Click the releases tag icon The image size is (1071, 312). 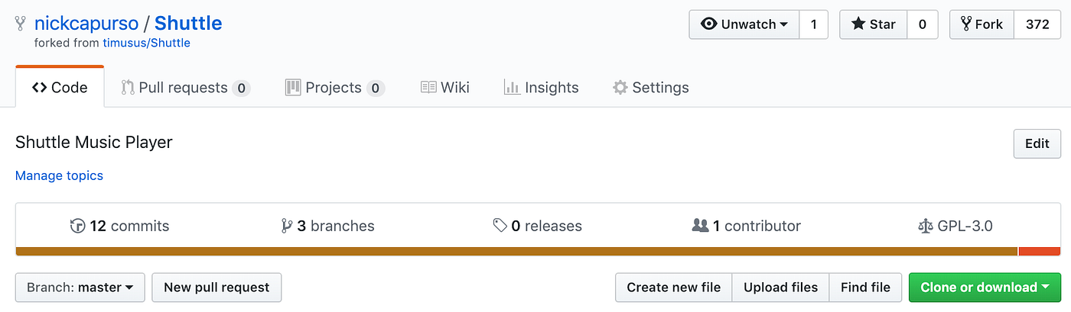click(x=500, y=226)
